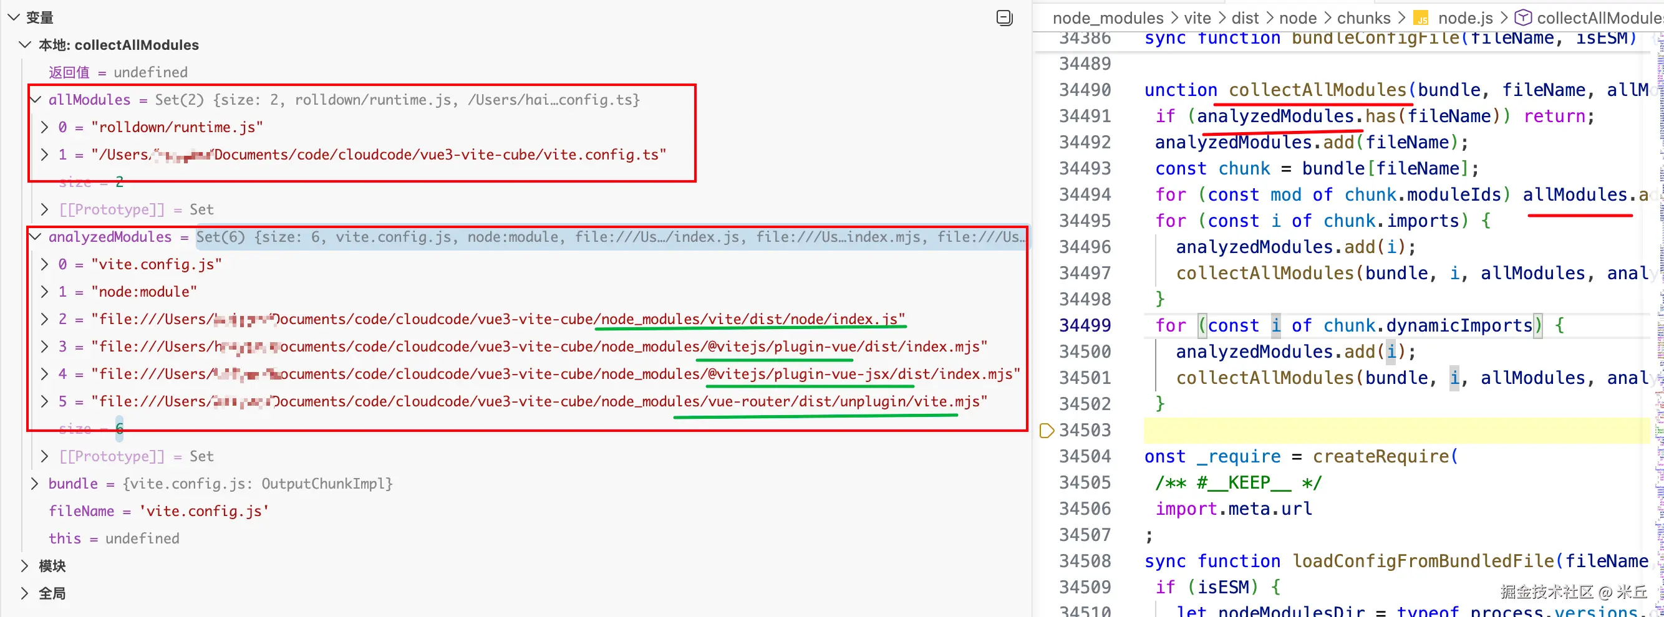
Task: Click the highlighted empty line 34503 in editor
Action: click(1396, 431)
